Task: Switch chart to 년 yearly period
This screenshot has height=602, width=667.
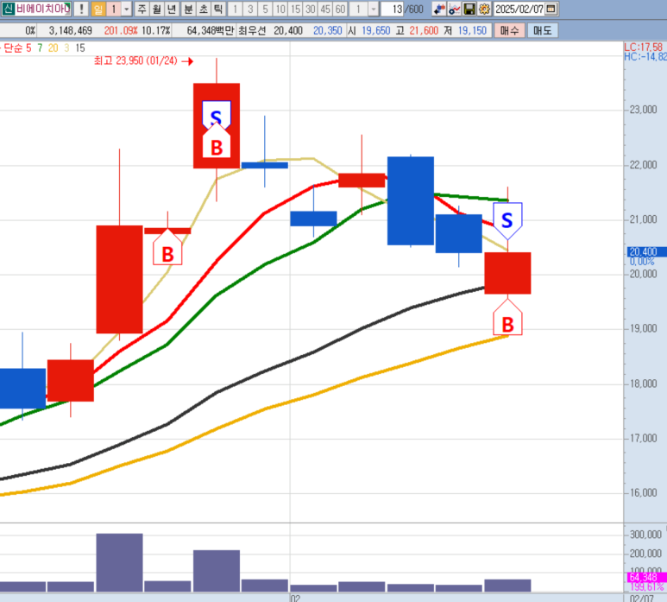Action: [172, 9]
